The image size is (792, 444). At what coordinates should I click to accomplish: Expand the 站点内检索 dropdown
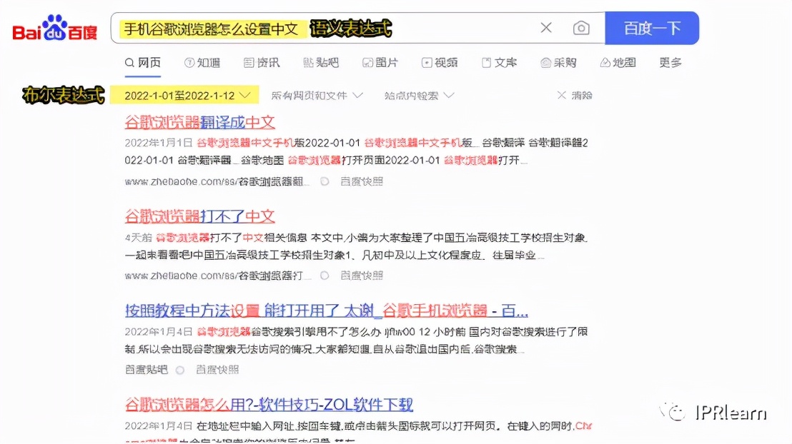click(x=419, y=96)
